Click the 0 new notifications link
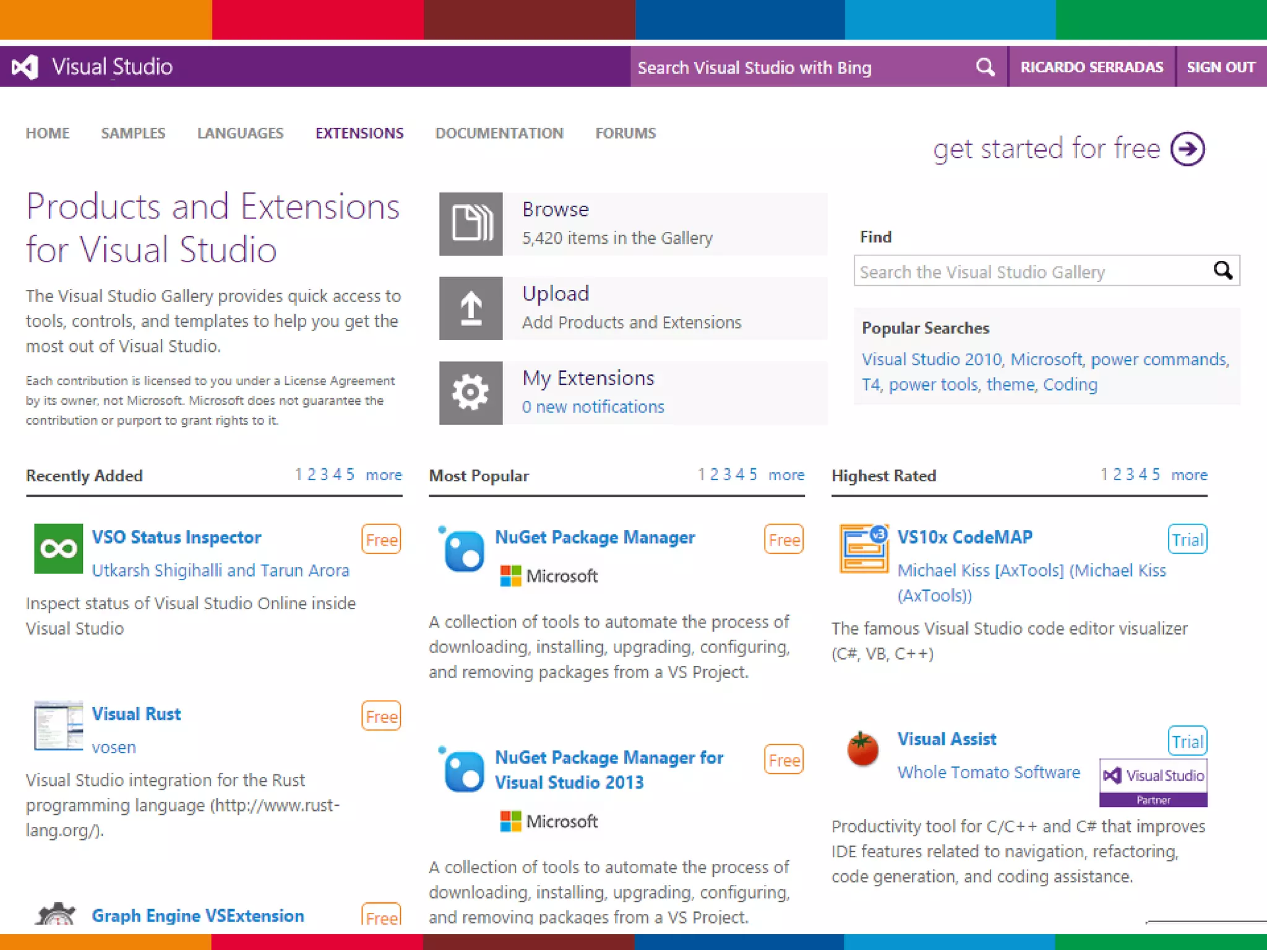The width and height of the screenshot is (1267, 950). point(593,407)
